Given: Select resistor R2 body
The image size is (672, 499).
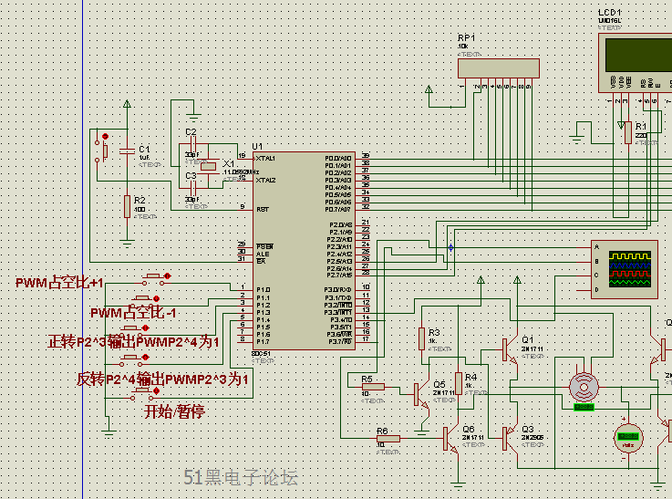Looking at the screenshot, I should pyautogui.click(x=127, y=206).
